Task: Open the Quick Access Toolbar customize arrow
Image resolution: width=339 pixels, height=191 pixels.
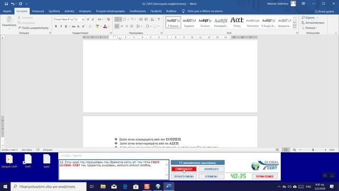Action: (26, 4)
